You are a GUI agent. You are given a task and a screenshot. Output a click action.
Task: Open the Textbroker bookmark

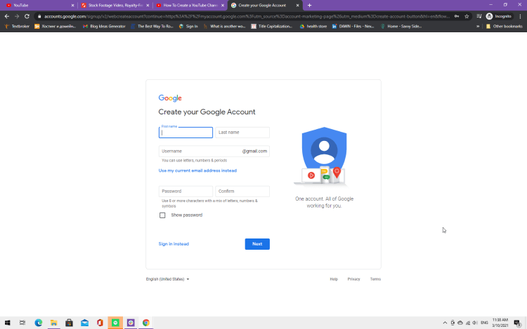click(x=17, y=26)
